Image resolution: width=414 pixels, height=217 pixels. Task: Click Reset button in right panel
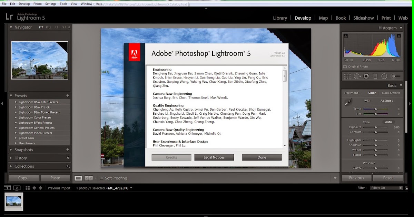[x=388, y=178]
